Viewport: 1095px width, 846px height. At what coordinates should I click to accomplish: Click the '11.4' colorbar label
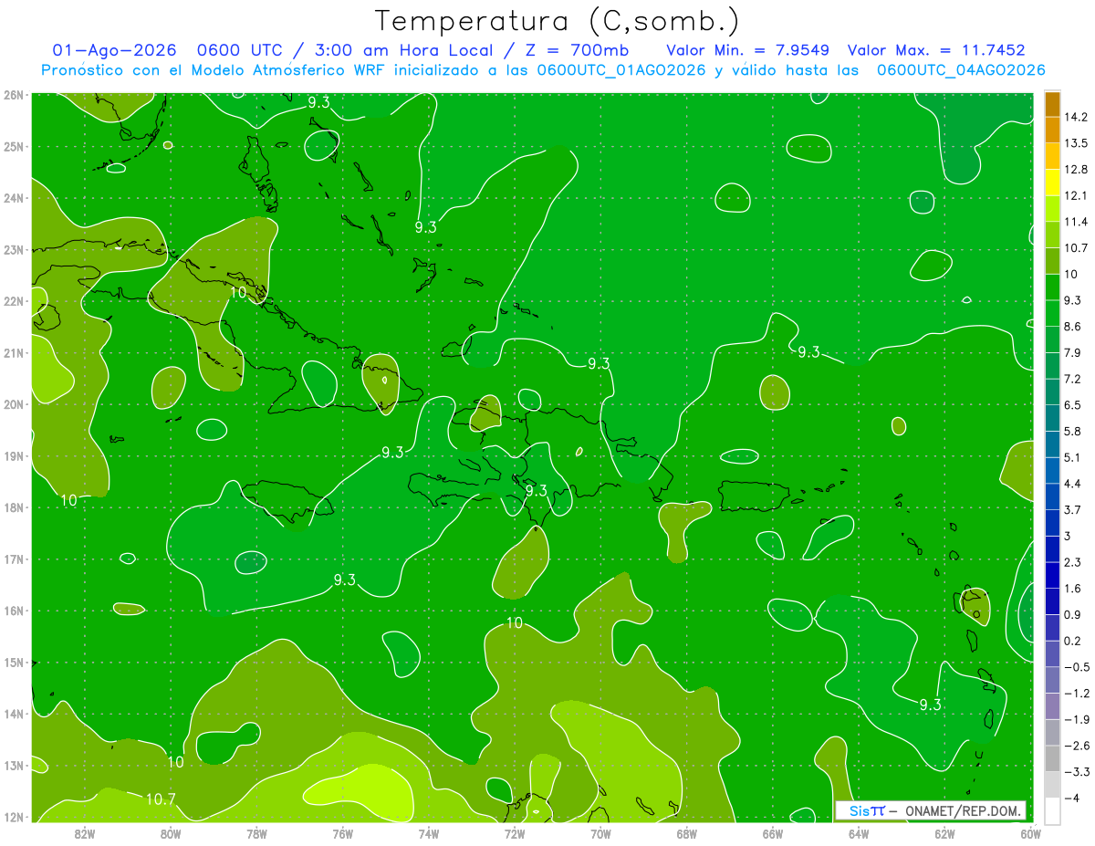coord(1076,222)
